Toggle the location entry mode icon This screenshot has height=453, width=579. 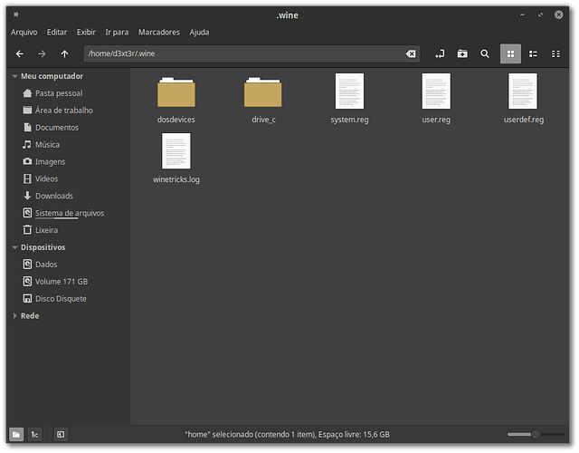point(440,54)
